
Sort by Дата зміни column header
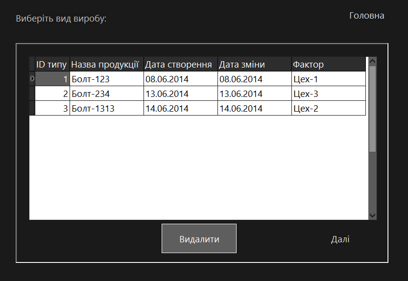tap(254, 64)
